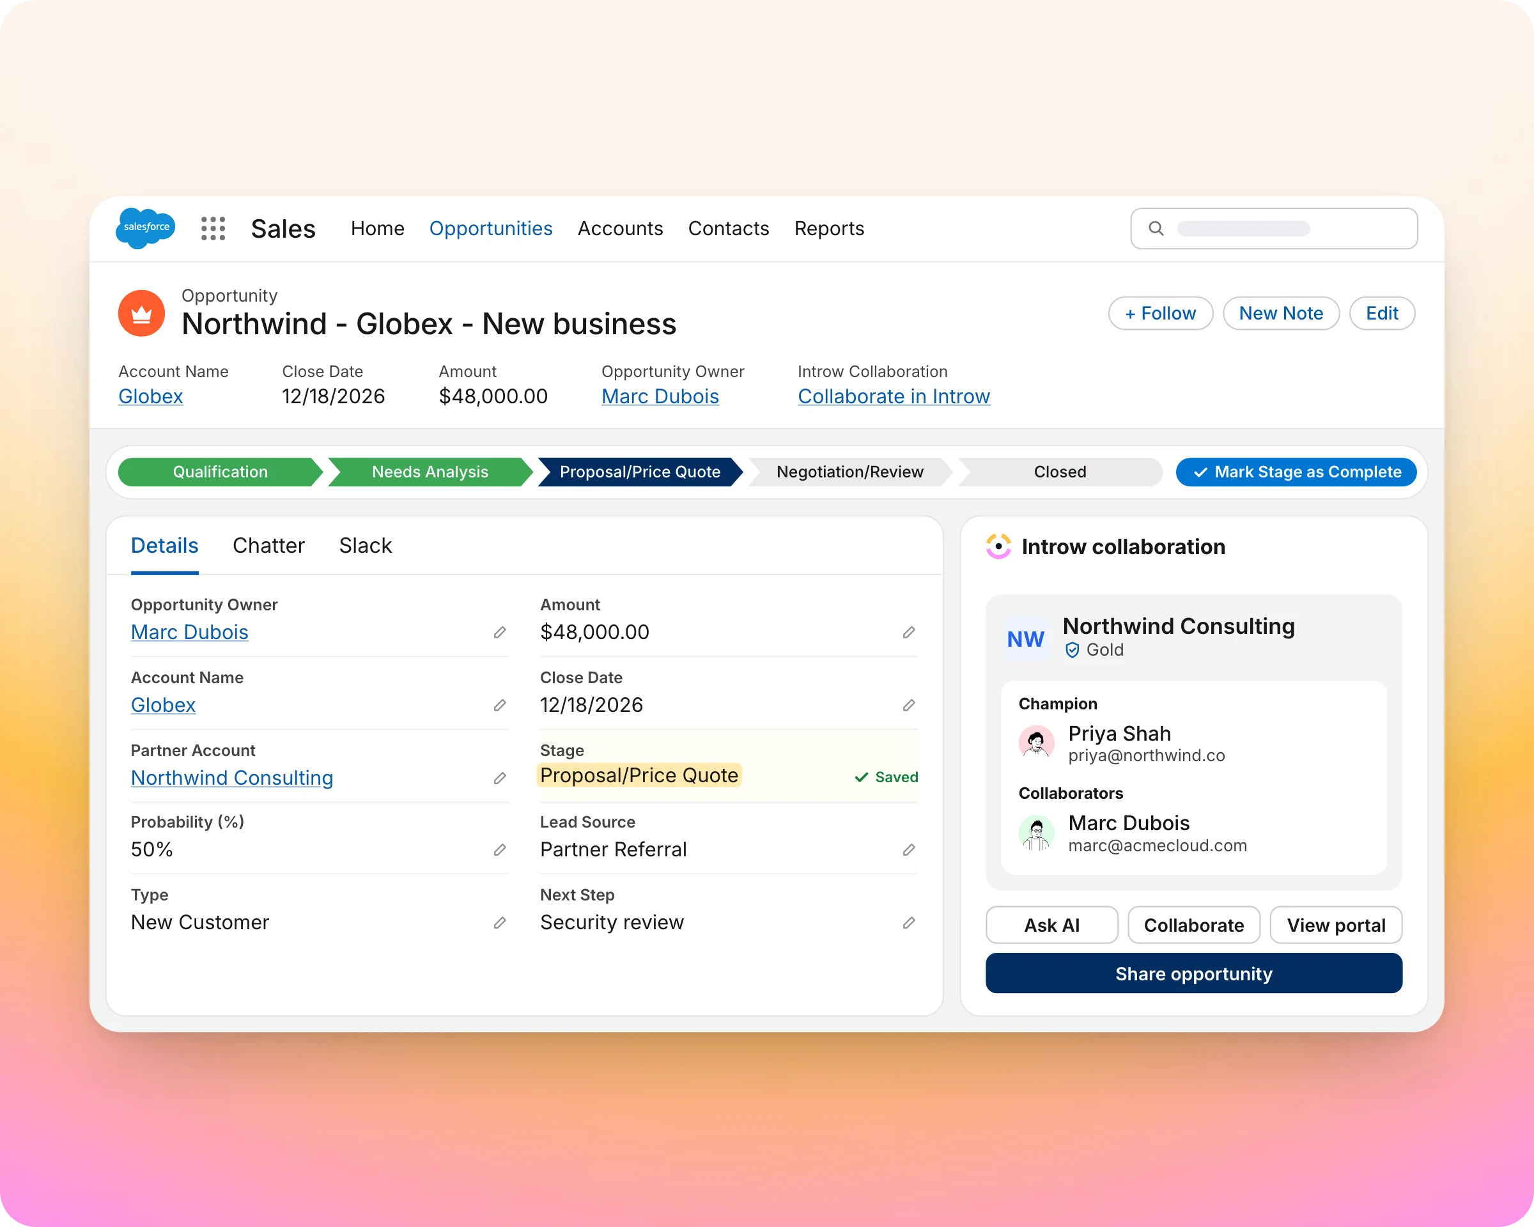Select the Closed stage in path
The height and width of the screenshot is (1227, 1534).
[x=1060, y=472]
